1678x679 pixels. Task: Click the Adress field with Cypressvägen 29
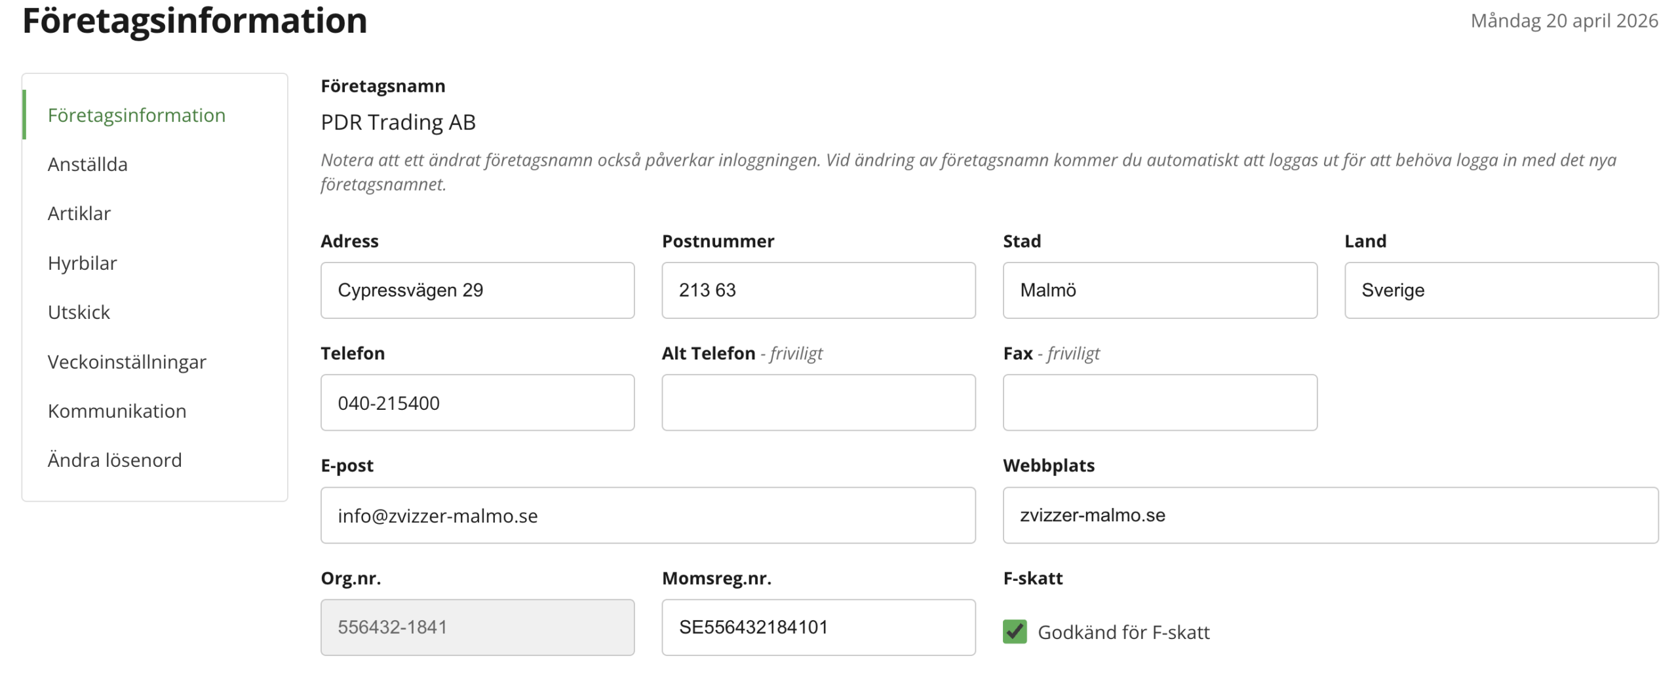(x=477, y=290)
